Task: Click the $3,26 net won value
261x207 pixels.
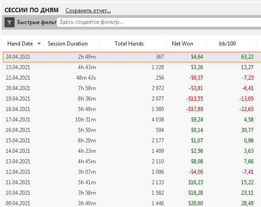Action: pyautogui.click(x=197, y=67)
